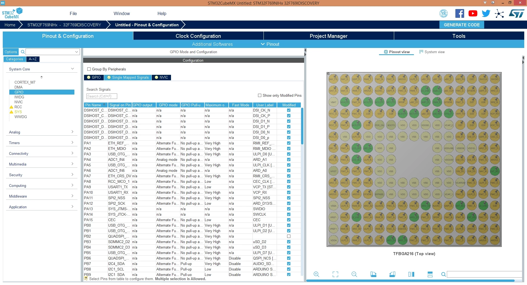Viewport: 527px width, 285px height.
Task: Fit the chip pinout to the window
Action: tap(335, 274)
